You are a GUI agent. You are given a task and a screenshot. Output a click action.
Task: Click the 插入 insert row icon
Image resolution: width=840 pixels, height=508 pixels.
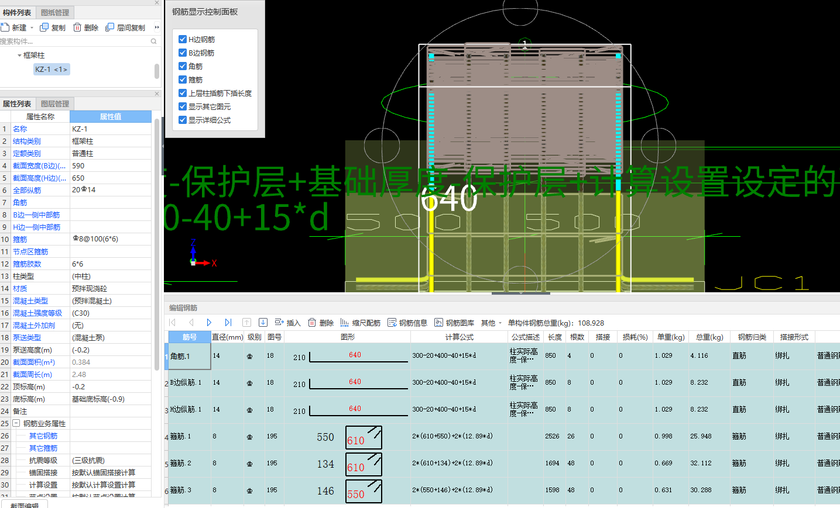279,323
